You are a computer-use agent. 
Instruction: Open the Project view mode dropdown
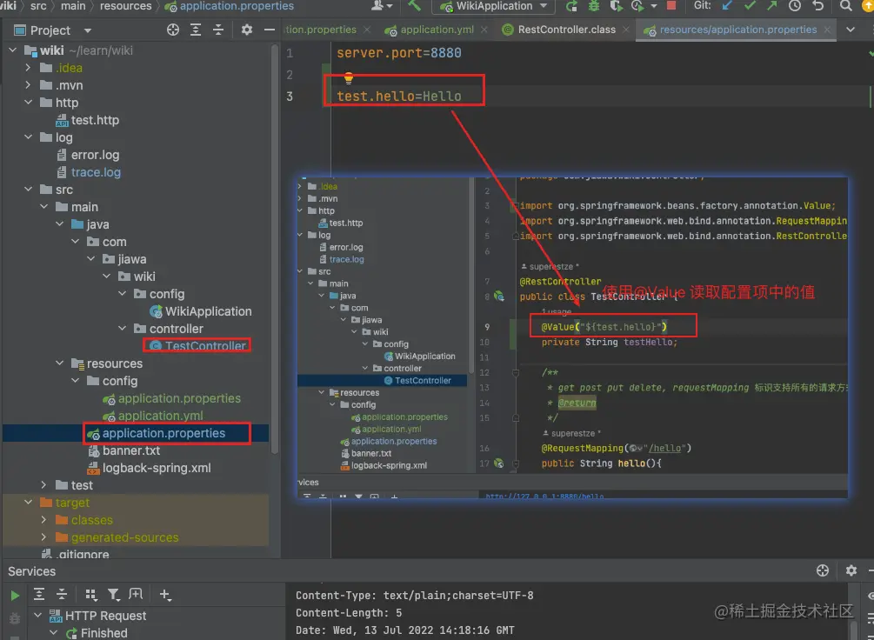click(88, 30)
